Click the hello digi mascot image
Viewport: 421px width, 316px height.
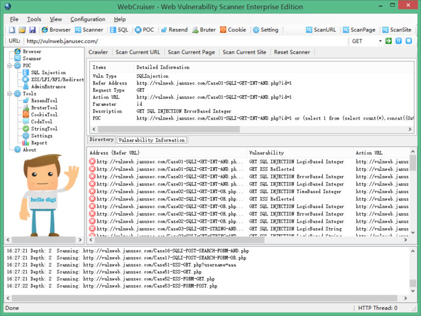[x=49, y=195]
